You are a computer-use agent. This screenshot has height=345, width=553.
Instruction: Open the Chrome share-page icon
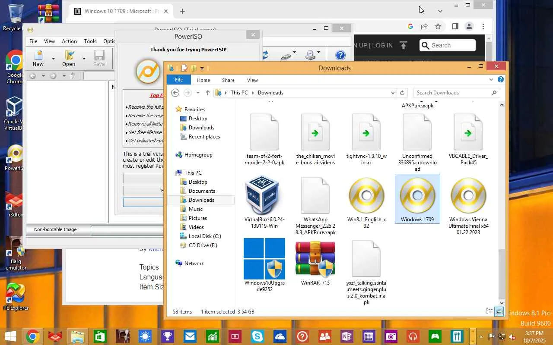pyautogui.click(x=424, y=26)
